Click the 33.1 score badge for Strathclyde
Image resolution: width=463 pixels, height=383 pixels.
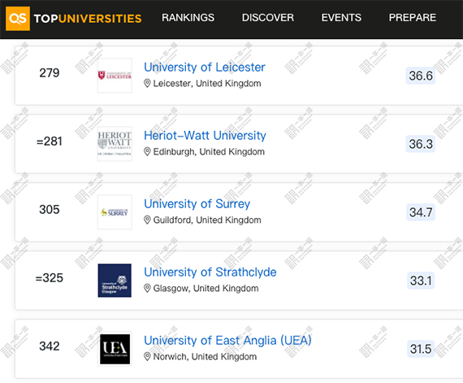421,281
